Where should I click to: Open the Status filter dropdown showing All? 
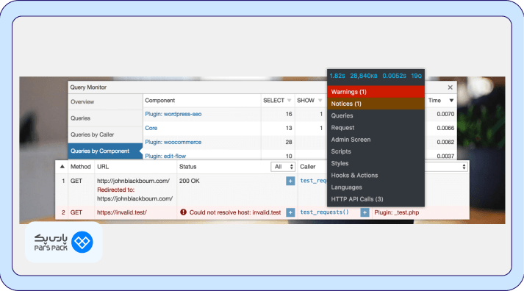tap(283, 167)
